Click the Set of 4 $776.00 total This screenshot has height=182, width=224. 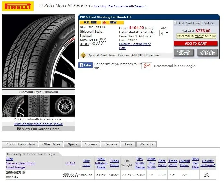(196, 31)
